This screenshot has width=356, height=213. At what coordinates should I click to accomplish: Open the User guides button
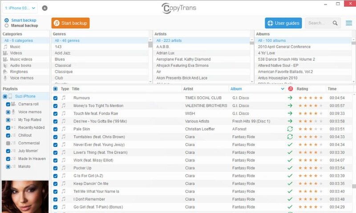283,23
